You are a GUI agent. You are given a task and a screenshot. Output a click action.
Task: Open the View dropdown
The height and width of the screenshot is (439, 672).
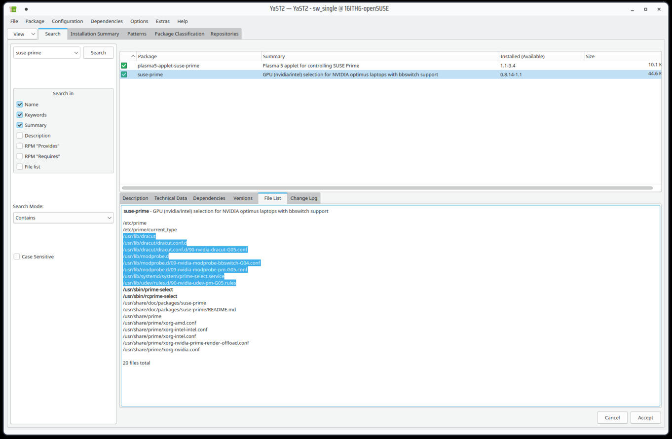22,34
